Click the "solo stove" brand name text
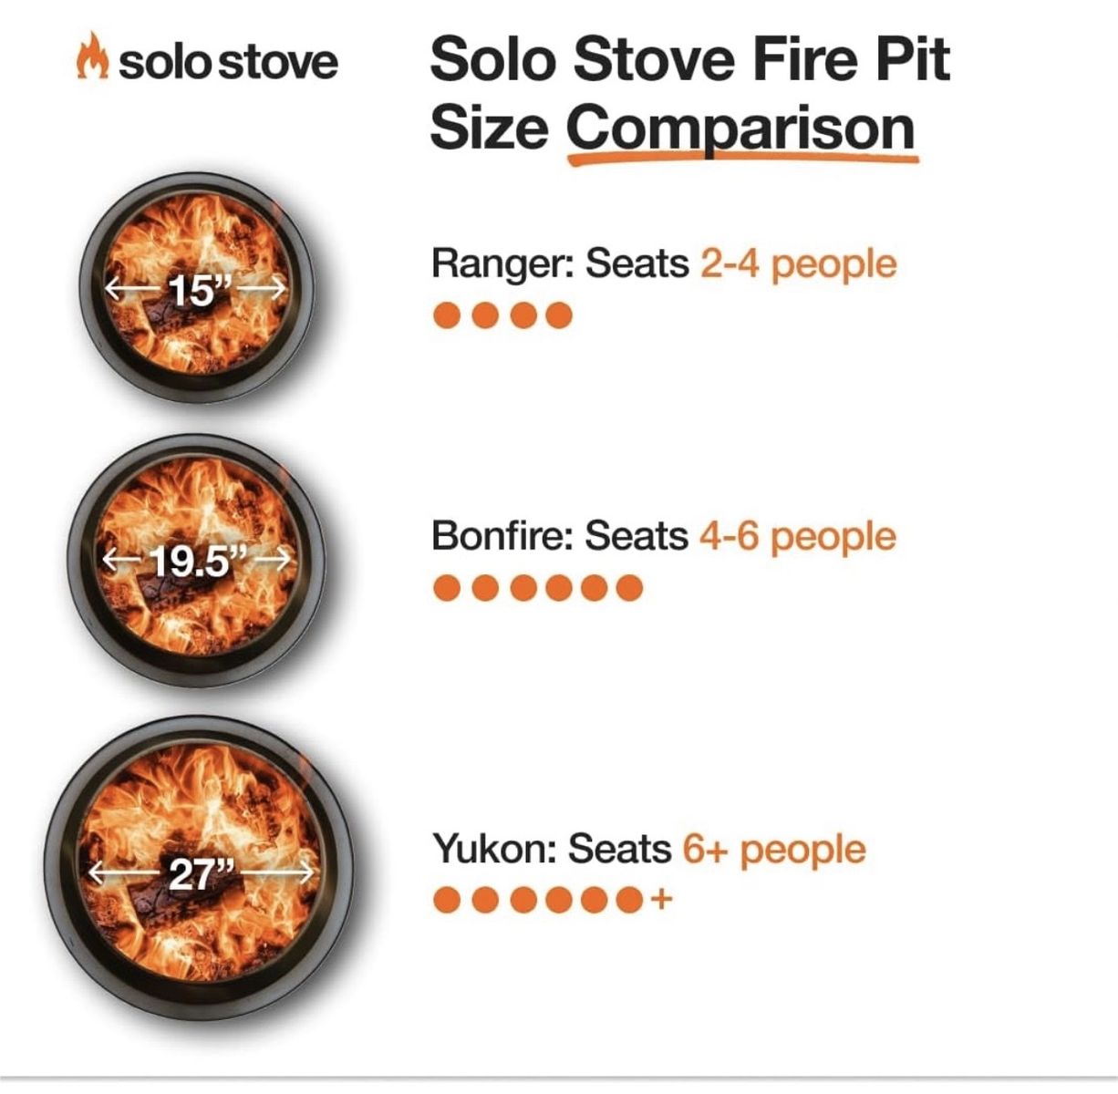 [228, 62]
